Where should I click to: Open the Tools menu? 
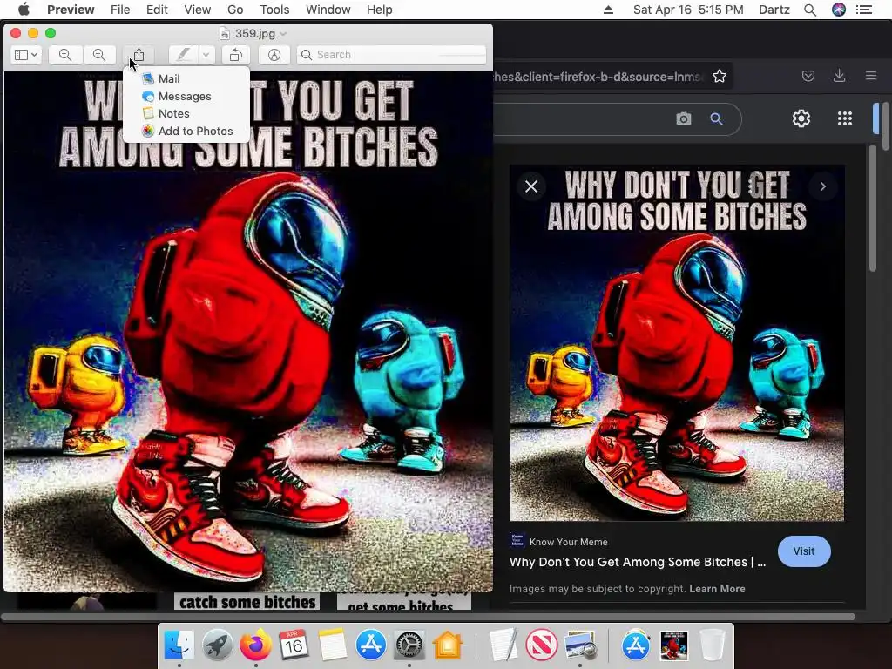click(274, 10)
